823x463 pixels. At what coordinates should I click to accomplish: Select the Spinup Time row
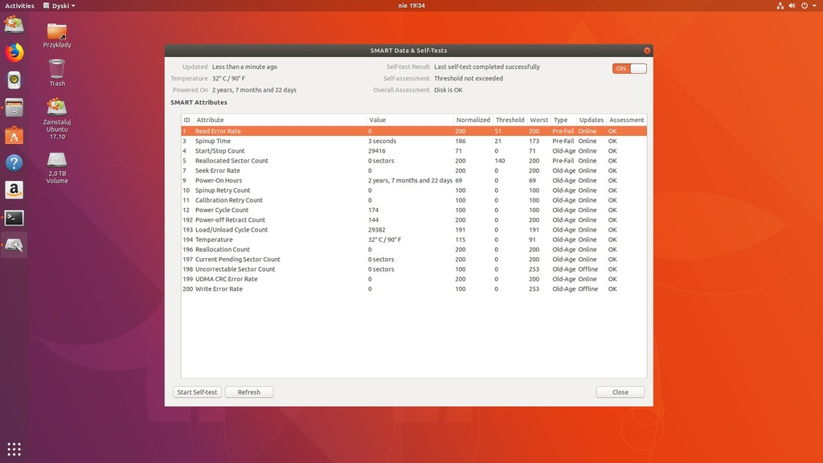pos(414,141)
